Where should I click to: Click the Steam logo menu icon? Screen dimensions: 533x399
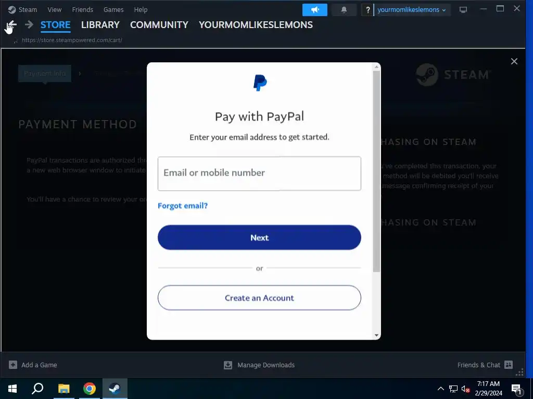tap(12, 10)
